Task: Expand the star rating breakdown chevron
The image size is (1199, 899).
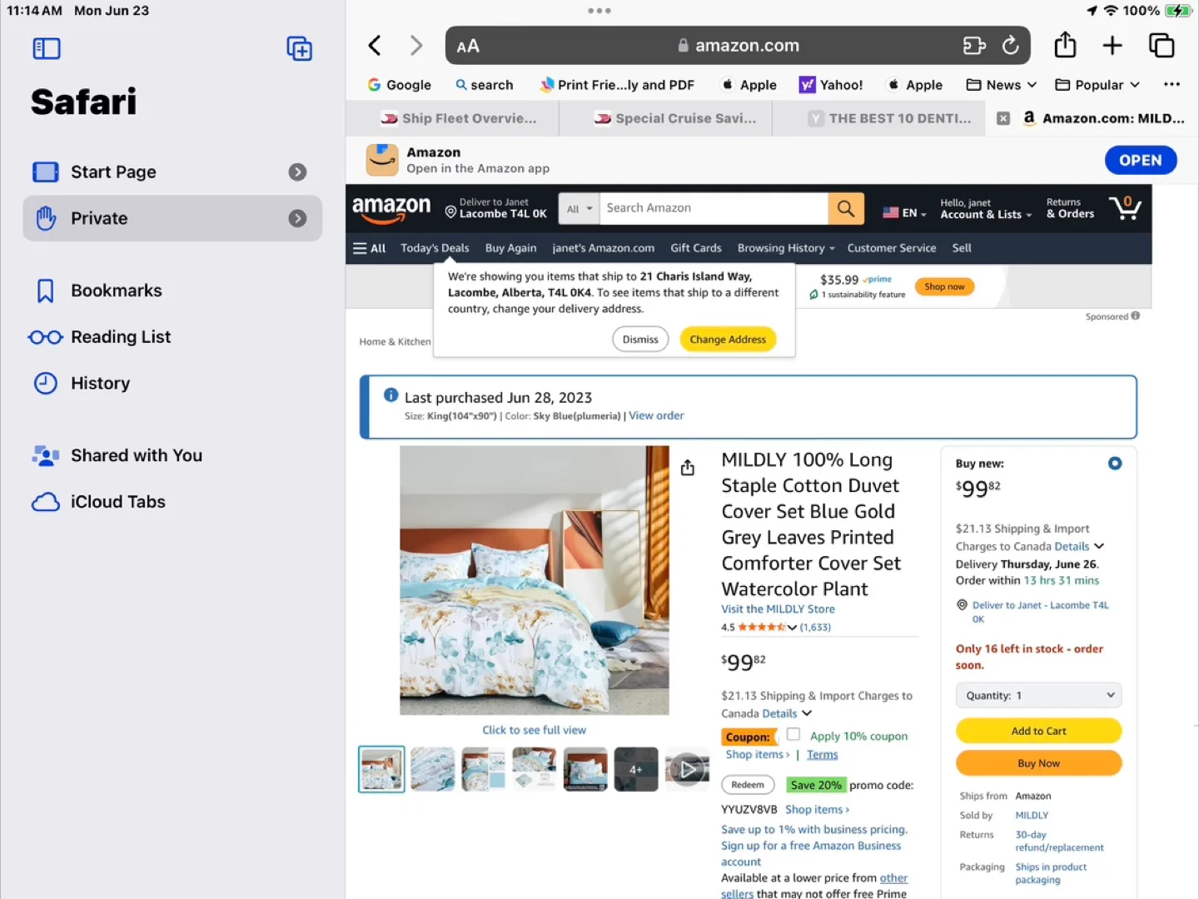Action: point(792,628)
